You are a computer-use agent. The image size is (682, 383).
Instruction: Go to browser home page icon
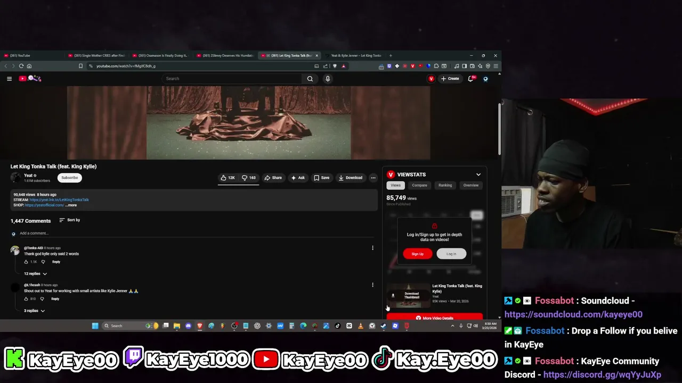(29, 66)
